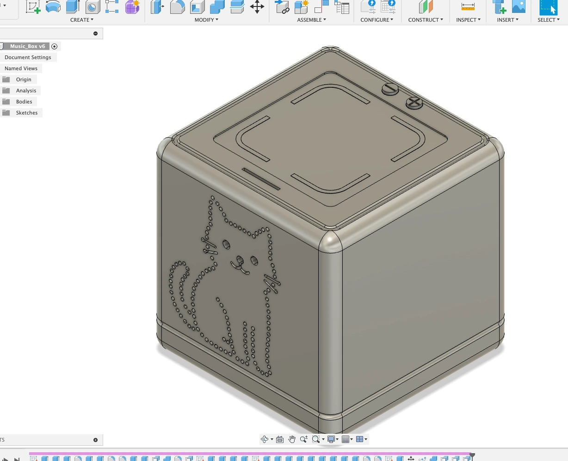Open Document Settings in the browser
The width and height of the screenshot is (568, 461).
[x=29, y=57]
